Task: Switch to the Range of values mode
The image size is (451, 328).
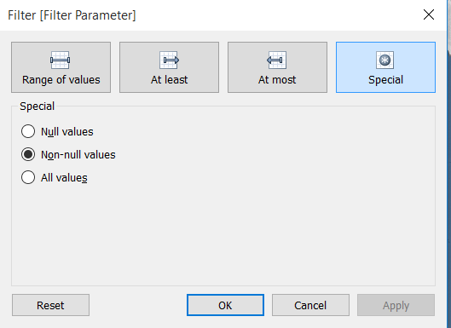Action: pyautogui.click(x=61, y=67)
